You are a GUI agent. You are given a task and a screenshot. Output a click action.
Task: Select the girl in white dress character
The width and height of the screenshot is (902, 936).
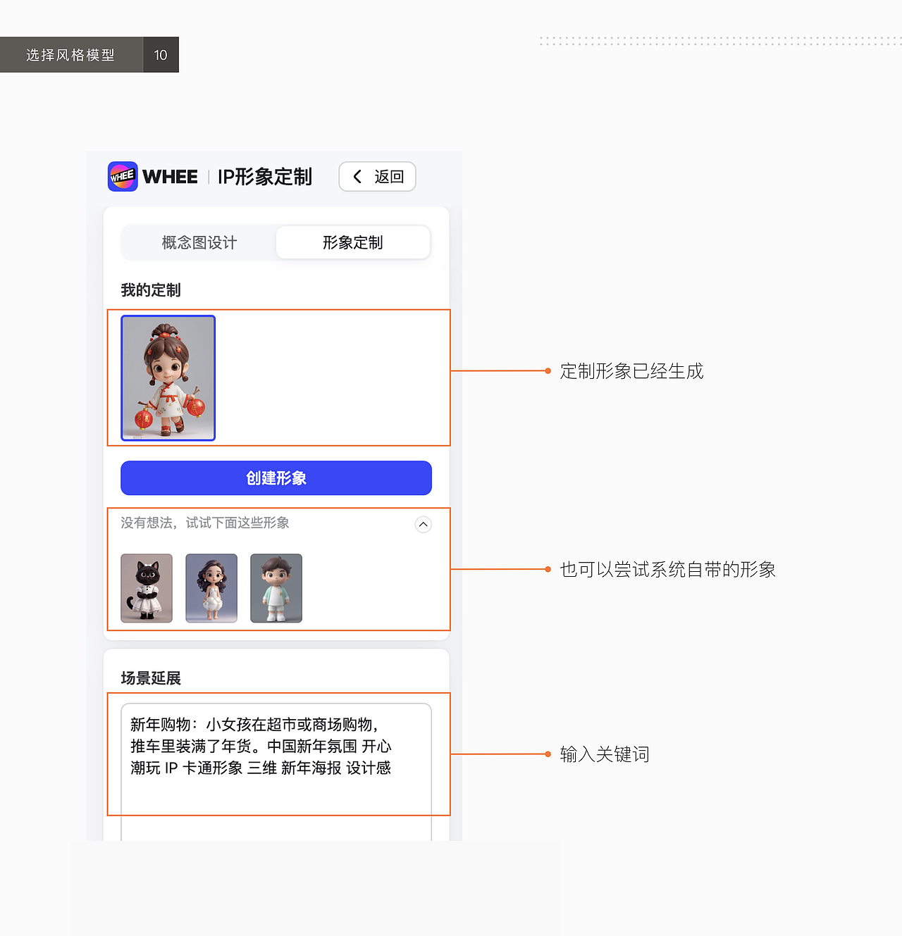coord(211,588)
